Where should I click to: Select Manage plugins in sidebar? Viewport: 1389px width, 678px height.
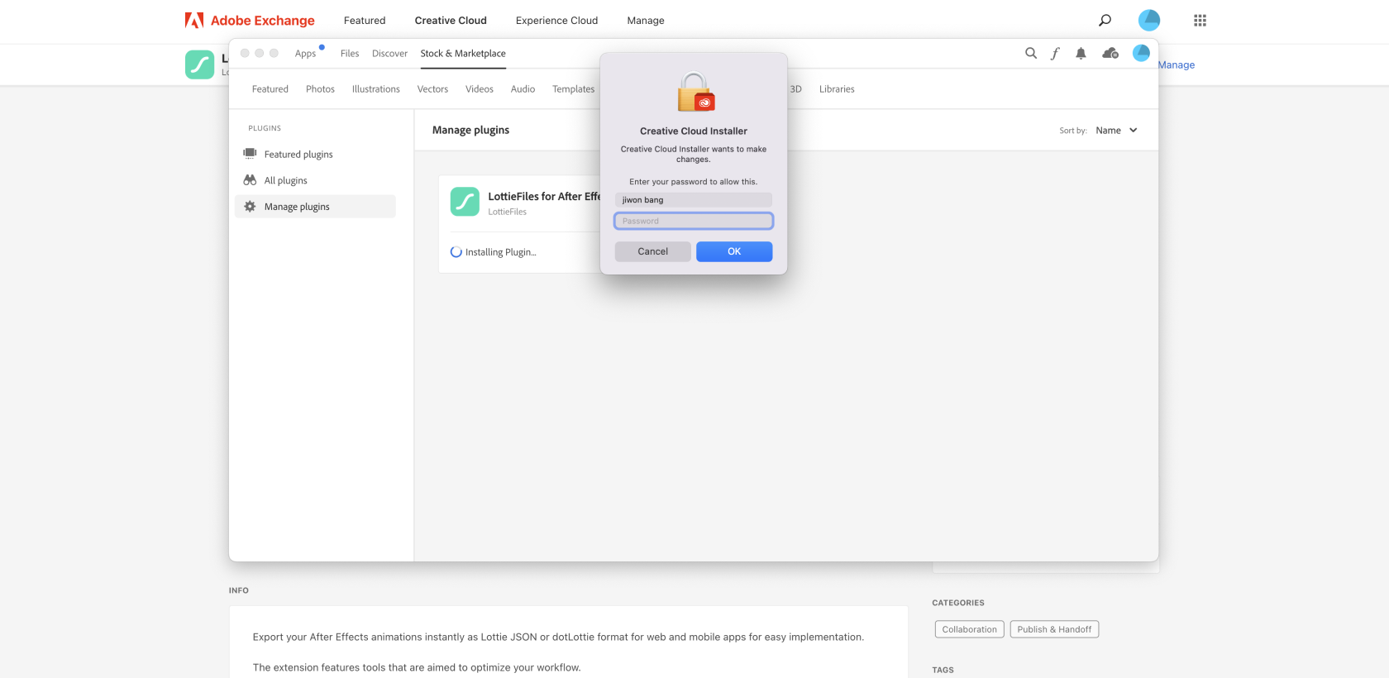[x=315, y=207]
